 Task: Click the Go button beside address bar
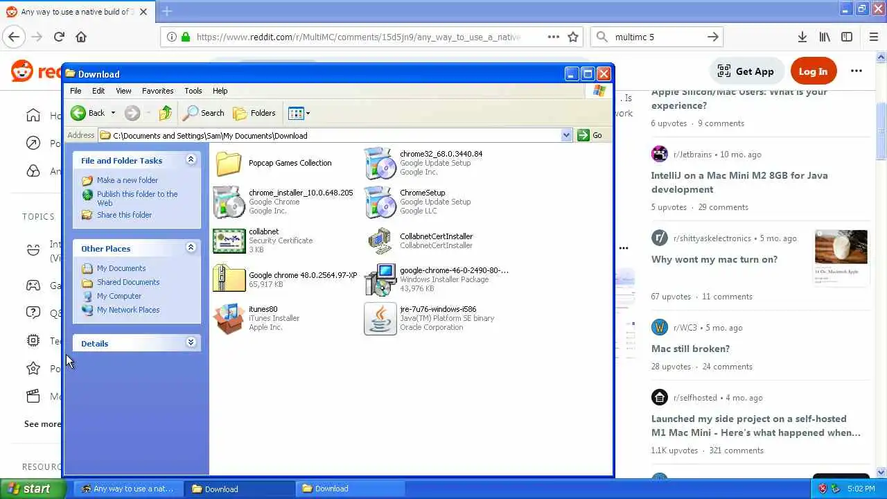coord(590,135)
